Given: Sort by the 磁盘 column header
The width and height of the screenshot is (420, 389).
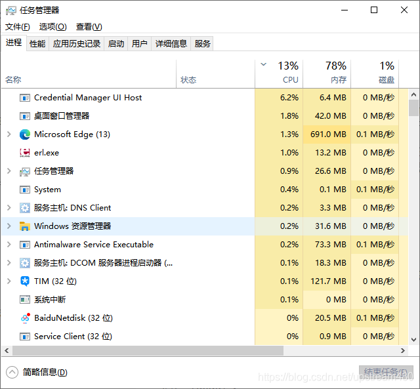Looking at the screenshot, I should coord(375,73).
